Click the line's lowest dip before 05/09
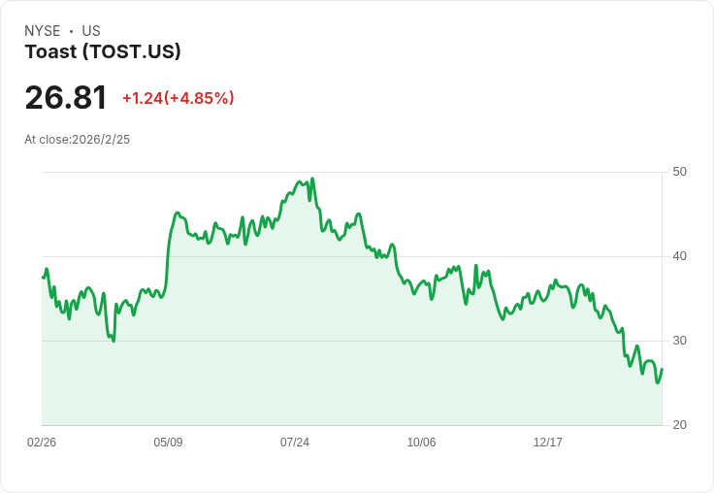The height and width of the screenshot is (493, 714). [x=114, y=341]
